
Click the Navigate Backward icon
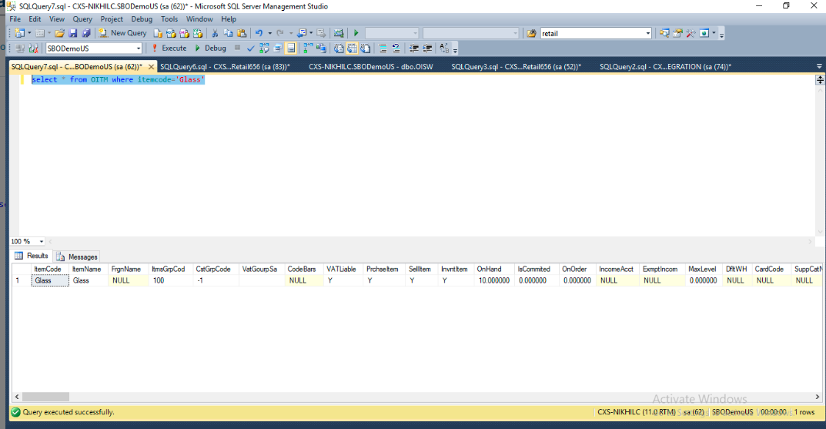point(302,33)
